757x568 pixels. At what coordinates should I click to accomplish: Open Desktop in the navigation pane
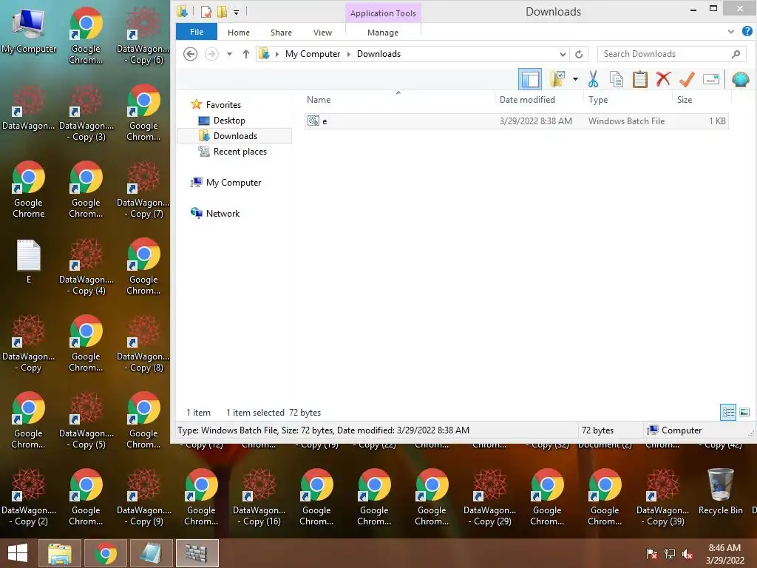(229, 121)
